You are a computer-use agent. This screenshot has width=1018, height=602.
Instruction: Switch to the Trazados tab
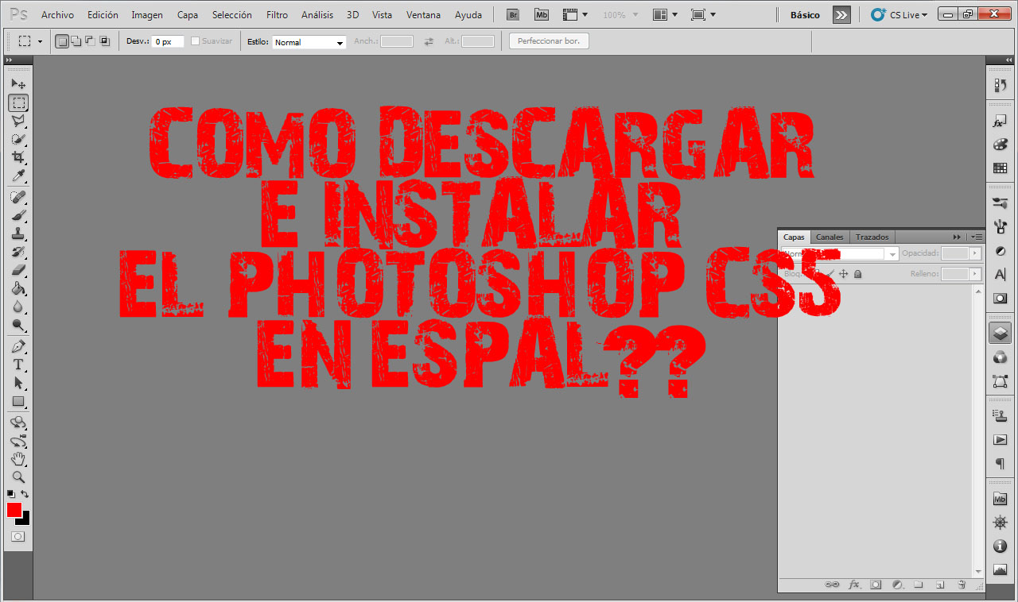pos(872,237)
